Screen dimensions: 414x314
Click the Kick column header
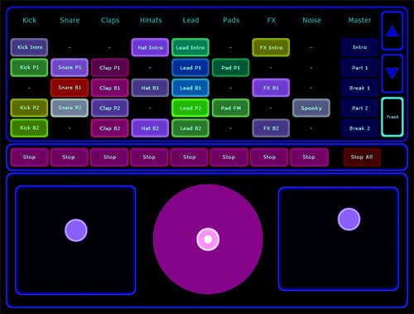coord(29,20)
